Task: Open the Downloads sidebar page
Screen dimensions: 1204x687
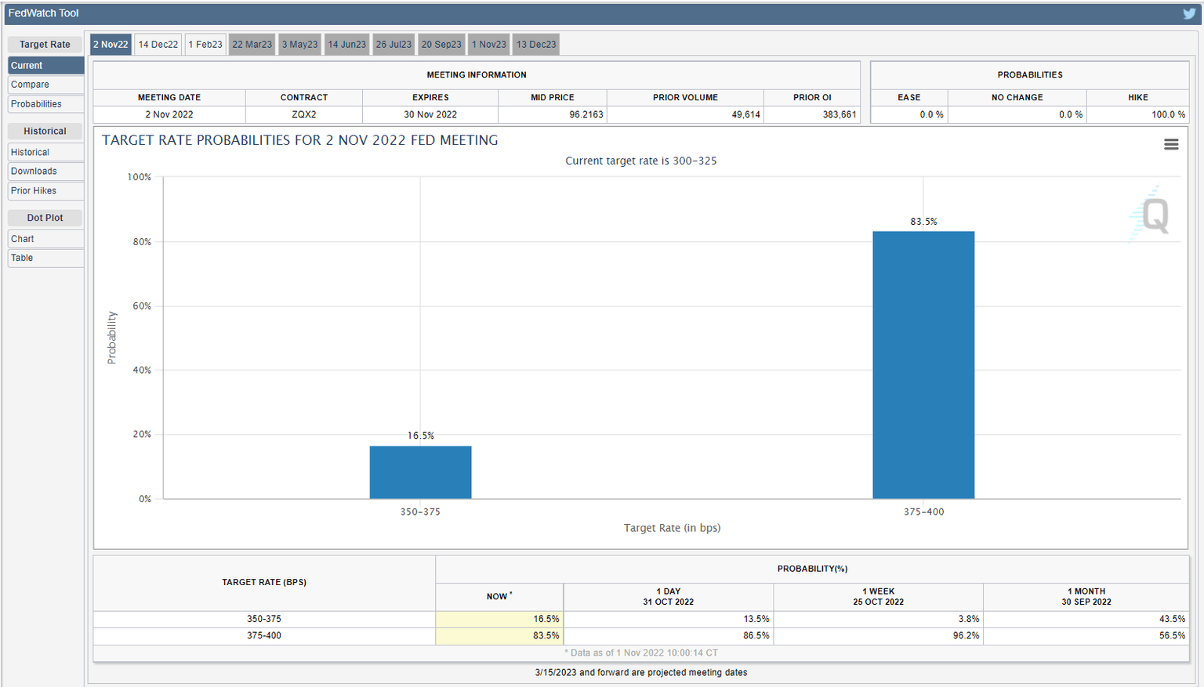Action: pyautogui.click(x=45, y=172)
